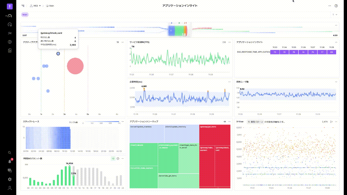Open the report document sidebar icon

(10, 50)
